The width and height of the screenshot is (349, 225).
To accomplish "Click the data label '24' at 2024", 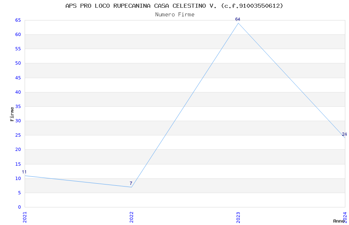I will [x=344, y=134].
